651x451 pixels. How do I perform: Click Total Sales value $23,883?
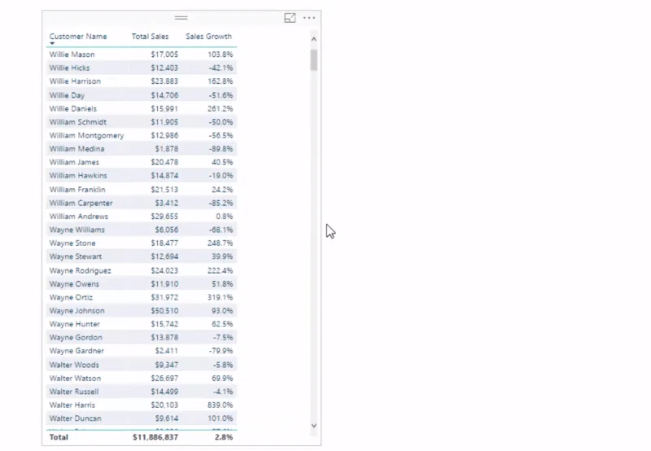click(x=164, y=81)
